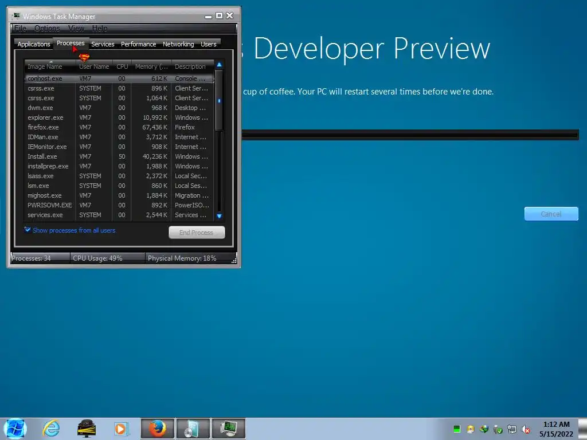Open the File menu in Task Manager

coord(20,29)
